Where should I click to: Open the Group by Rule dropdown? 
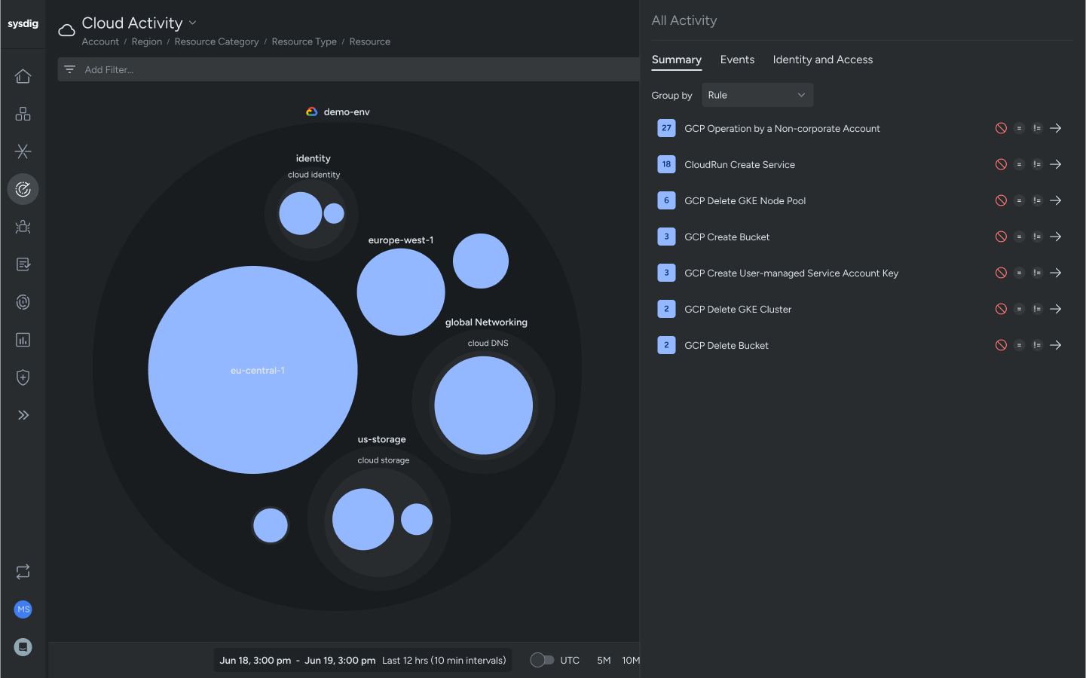[757, 95]
